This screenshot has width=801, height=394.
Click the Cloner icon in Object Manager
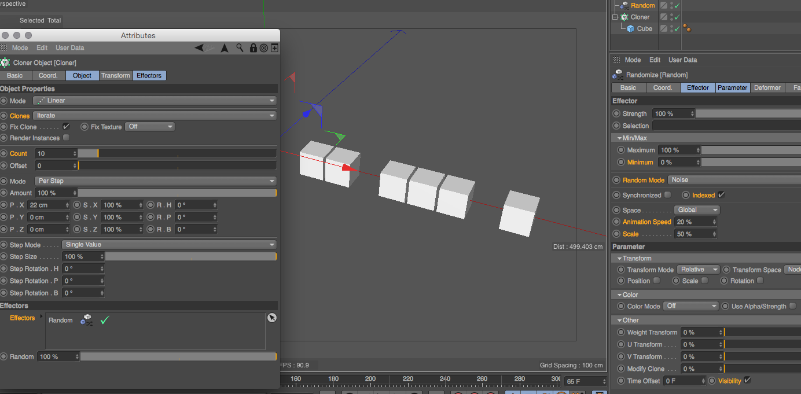click(x=624, y=17)
